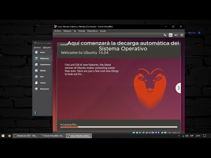Viewport: 211px width, 158px height.
Task: Open the Ubuntu system gear menu
Action: (182, 35)
